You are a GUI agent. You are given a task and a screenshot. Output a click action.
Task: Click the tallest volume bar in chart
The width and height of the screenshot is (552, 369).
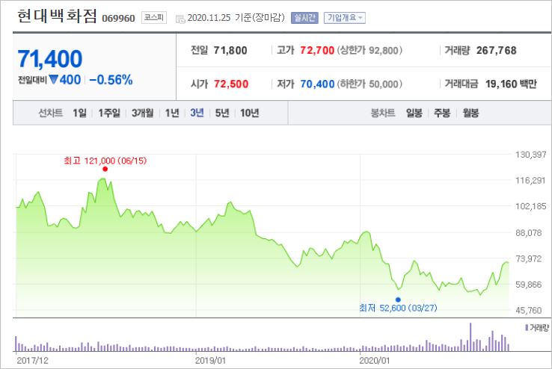tap(470, 337)
